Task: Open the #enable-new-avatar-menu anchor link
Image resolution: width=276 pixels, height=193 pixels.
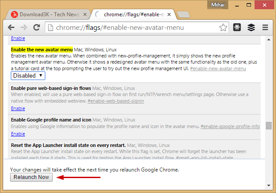Action: tap(218, 69)
